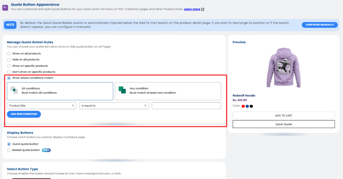The height and width of the screenshot is (179, 343).
Task: Click the Any condition green squares icon
Action: tap(122, 90)
